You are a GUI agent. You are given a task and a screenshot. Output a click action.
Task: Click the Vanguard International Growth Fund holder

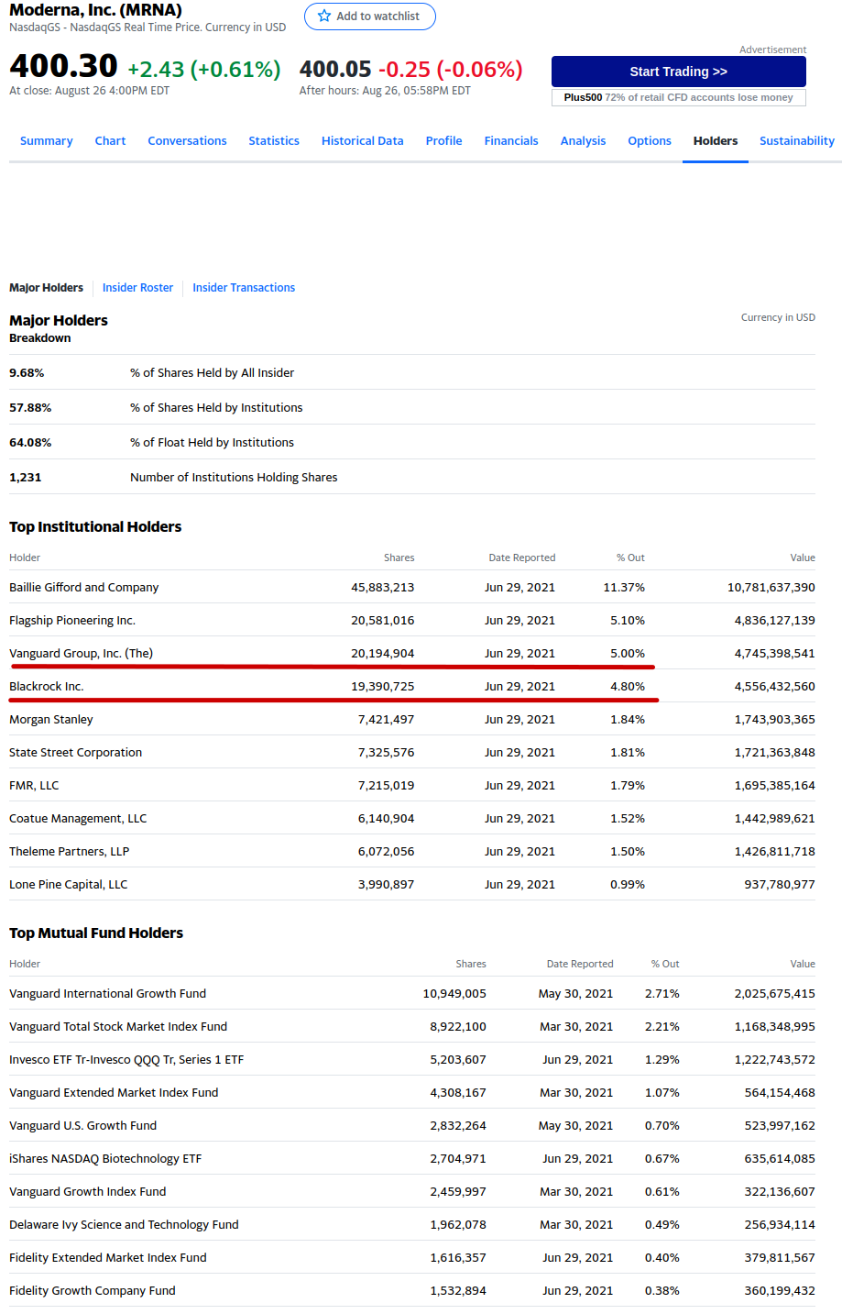(x=107, y=994)
